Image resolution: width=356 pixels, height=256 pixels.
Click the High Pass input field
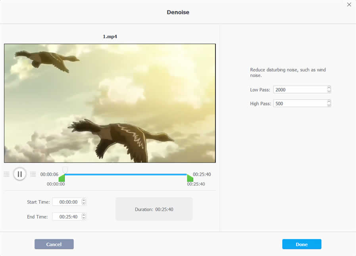pos(300,103)
